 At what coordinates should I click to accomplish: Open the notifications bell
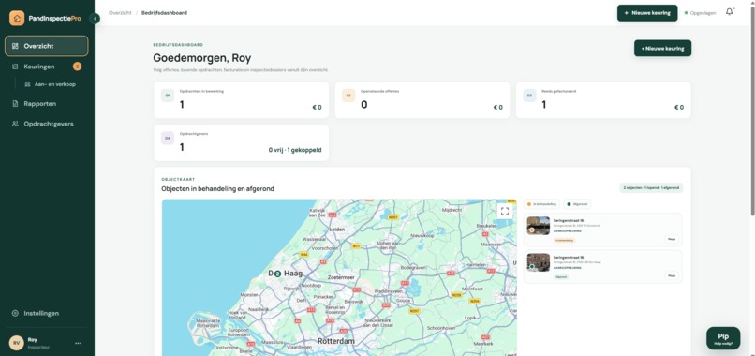pyautogui.click(x=730, y=12)
